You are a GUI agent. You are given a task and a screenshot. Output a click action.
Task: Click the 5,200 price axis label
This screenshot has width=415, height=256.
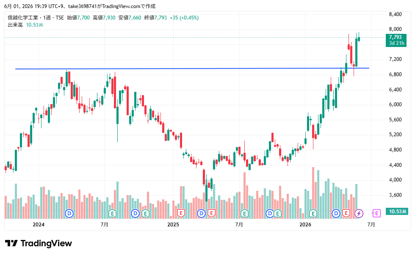395,135
